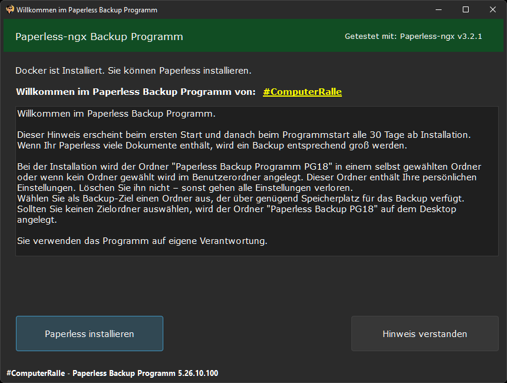Maximize the Paperless Backup window
The image size is (507, 383).
tap(466, 9)
